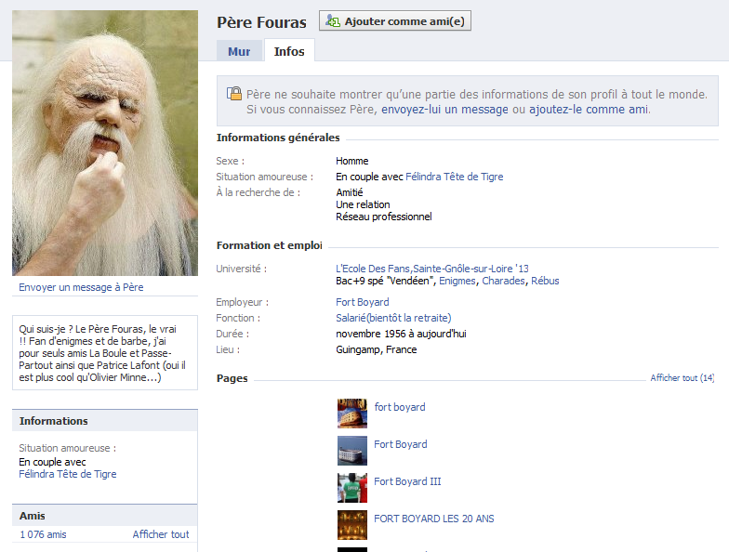
Task: Select the Infos tab
Action: 289,51
